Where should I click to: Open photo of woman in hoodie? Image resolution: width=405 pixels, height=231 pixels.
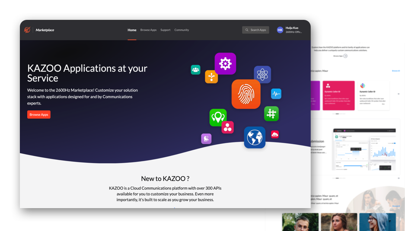click(x=377, y=222)
